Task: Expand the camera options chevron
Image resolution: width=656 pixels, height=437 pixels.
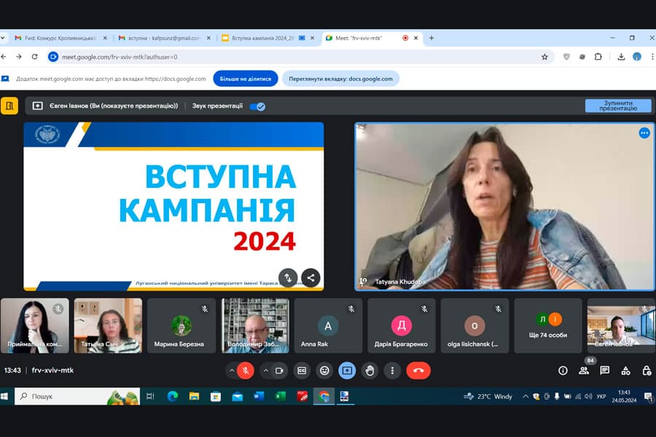Action: click(265, 370)
